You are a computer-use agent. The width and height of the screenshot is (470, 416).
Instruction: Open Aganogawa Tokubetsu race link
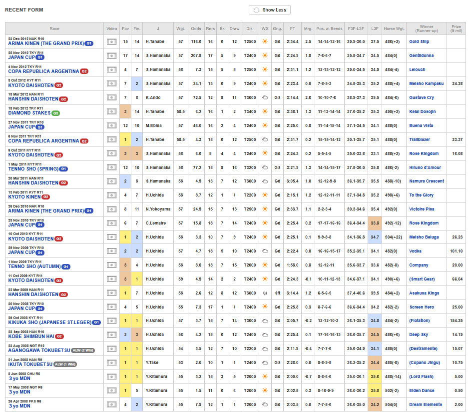pyautogui.click(x=39, y=350)
